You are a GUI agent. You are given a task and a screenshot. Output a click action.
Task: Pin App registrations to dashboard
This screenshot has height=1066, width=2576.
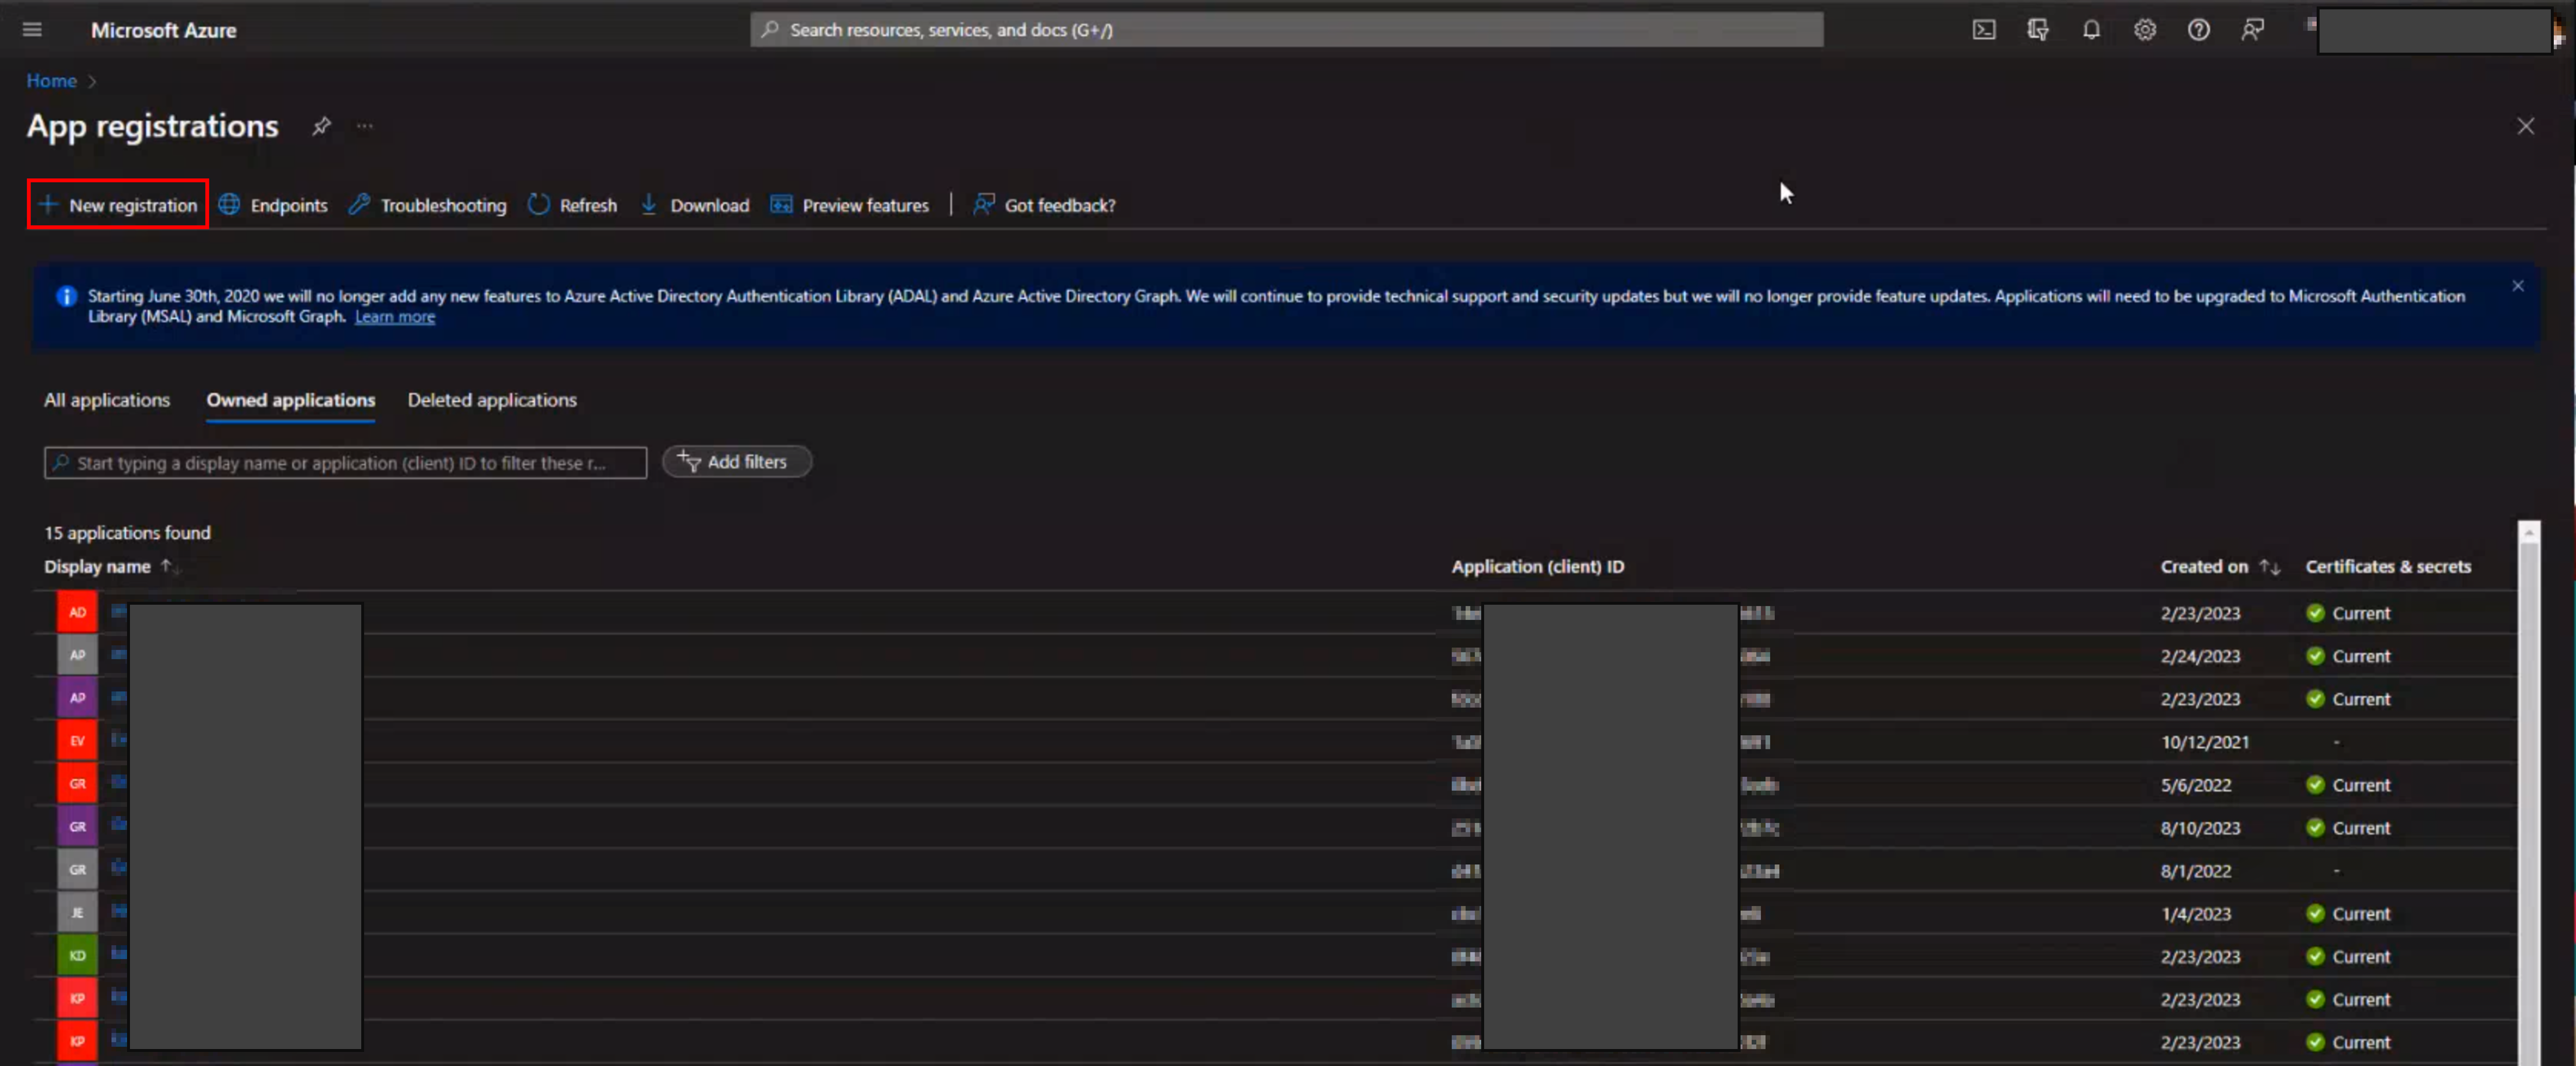321,126
